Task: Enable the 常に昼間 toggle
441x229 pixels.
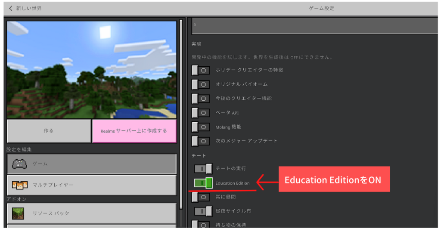Action: [201, 197]
